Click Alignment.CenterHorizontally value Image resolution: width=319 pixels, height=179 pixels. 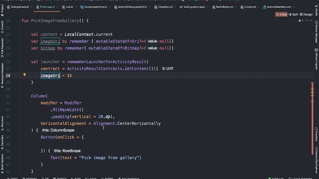point(127,123)
